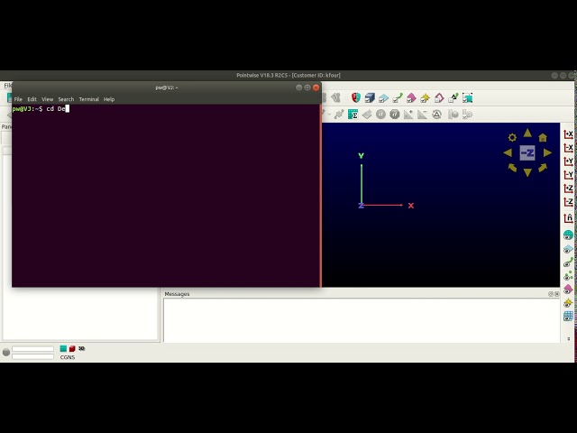The width and height of the screenshot is (577, 433).
Task: Set view to +Z axis
Action: point(568,189)
